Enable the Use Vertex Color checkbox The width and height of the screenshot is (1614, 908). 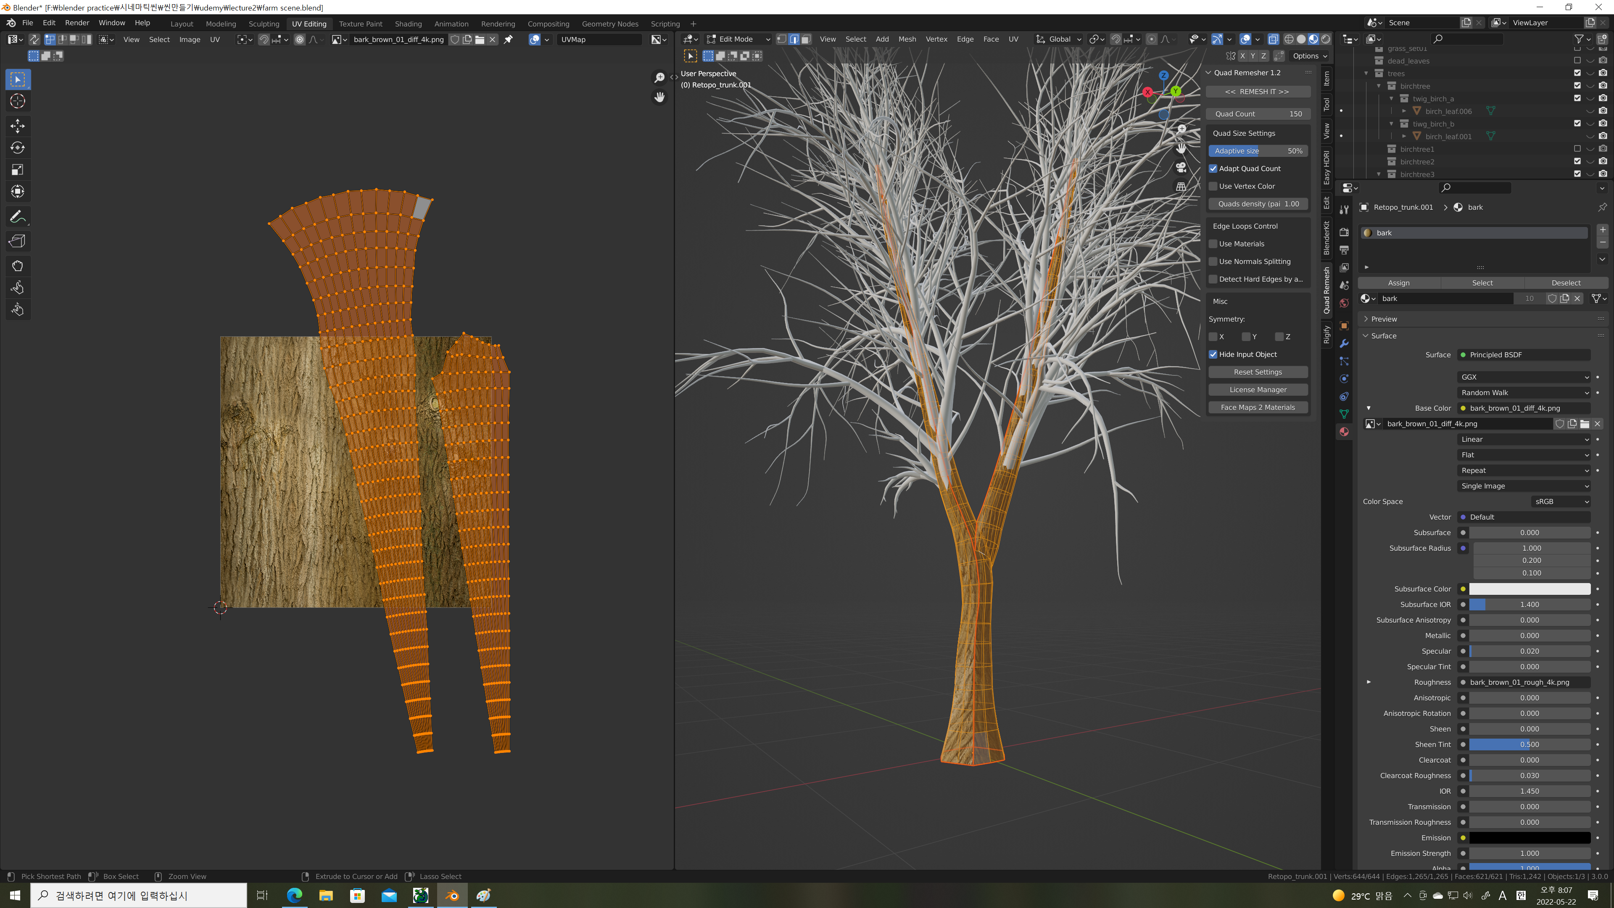click(x=1213, y=186)
